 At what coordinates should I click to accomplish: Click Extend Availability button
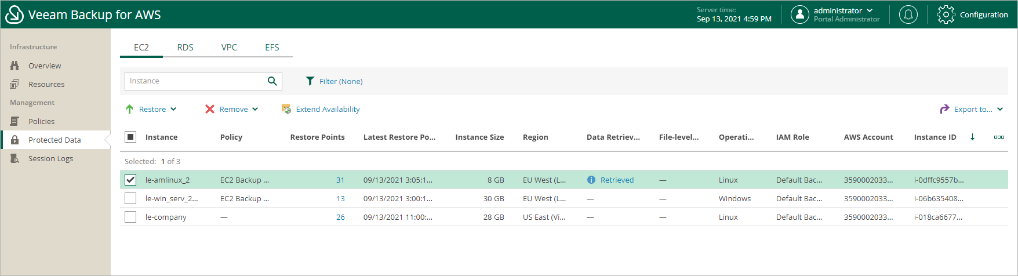(x=321, y=109)
